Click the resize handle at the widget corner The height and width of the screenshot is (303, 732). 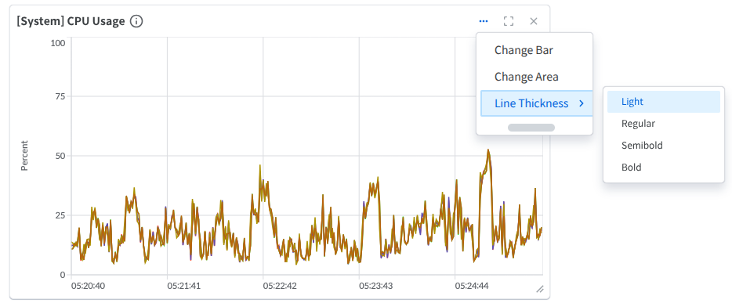pyautogui.click(x=540, y=289)
